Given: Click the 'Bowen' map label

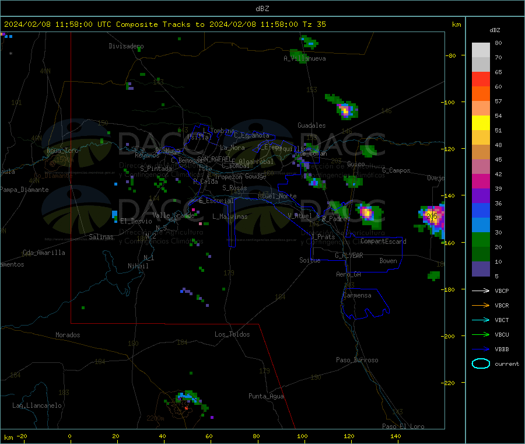Looking at the screenshot, I should pos(388,261).
